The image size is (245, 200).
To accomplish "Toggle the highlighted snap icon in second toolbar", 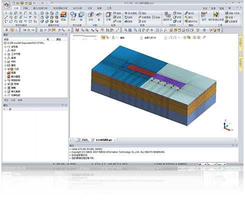I will click(x=53, y=30).
